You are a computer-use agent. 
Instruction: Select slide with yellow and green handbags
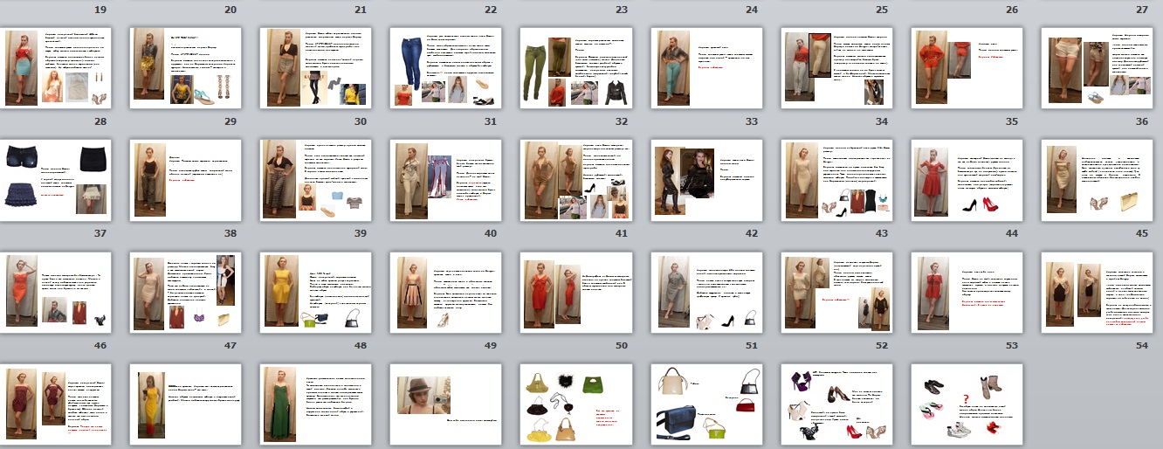point(576,404)
